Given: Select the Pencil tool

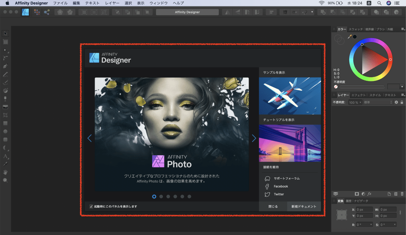Looking at the screenshot, I should click(x=5, y=74).
